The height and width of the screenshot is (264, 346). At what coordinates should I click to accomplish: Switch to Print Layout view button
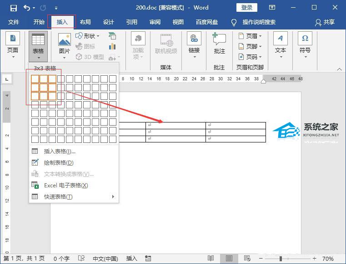pyautogui.click(x=229, y=258)
